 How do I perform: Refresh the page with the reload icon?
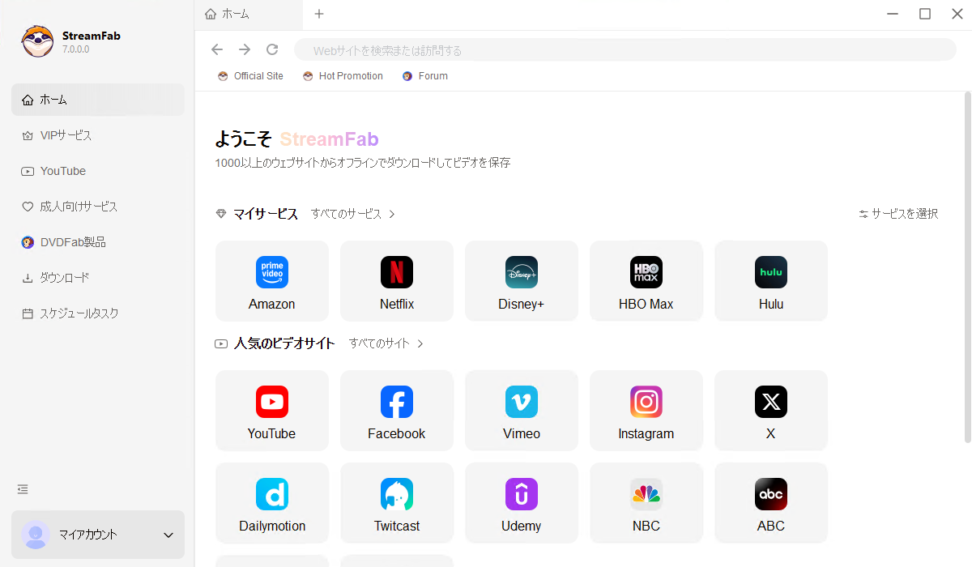[272, 49]
